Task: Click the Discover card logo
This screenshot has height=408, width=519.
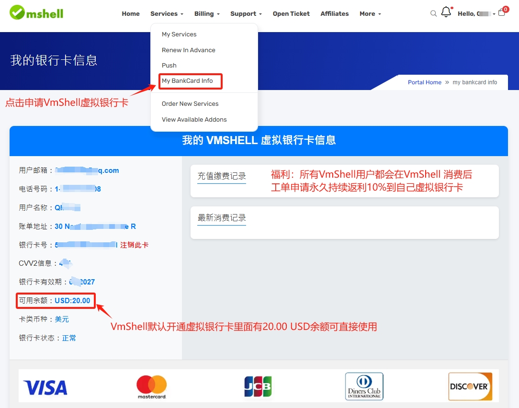Action: [470, 386]
